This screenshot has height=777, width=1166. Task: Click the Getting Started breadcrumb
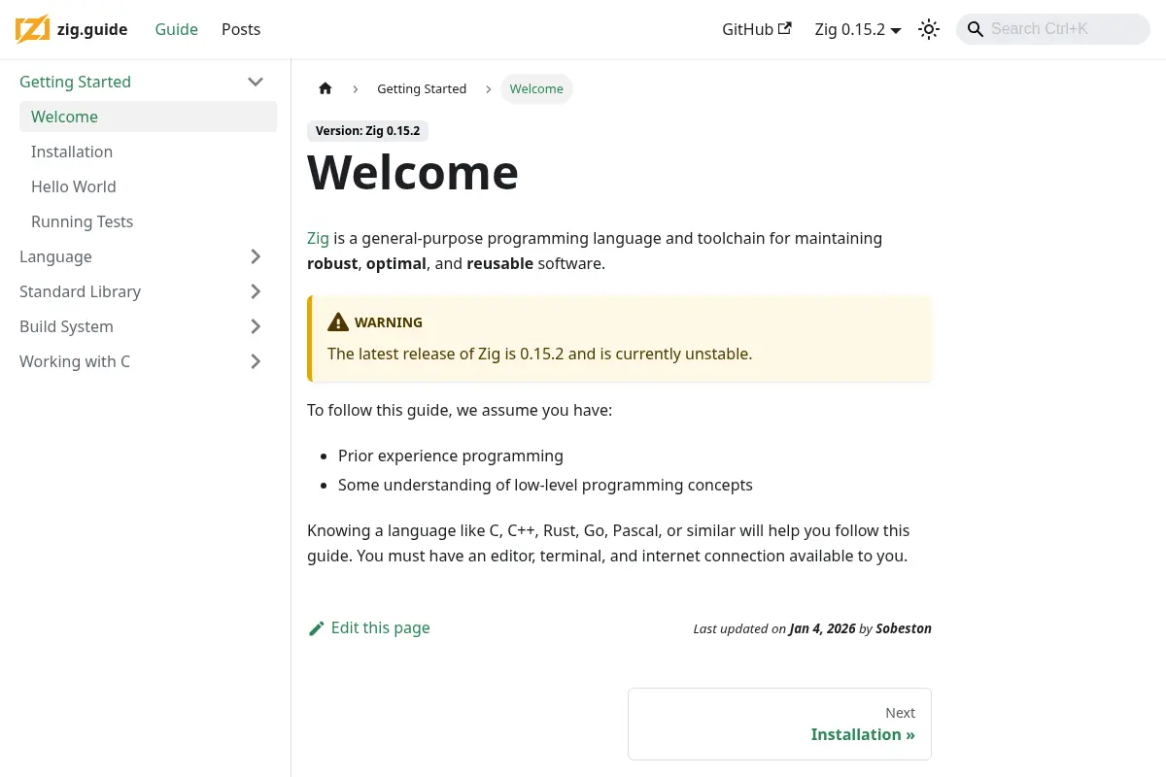click(422, 88)
